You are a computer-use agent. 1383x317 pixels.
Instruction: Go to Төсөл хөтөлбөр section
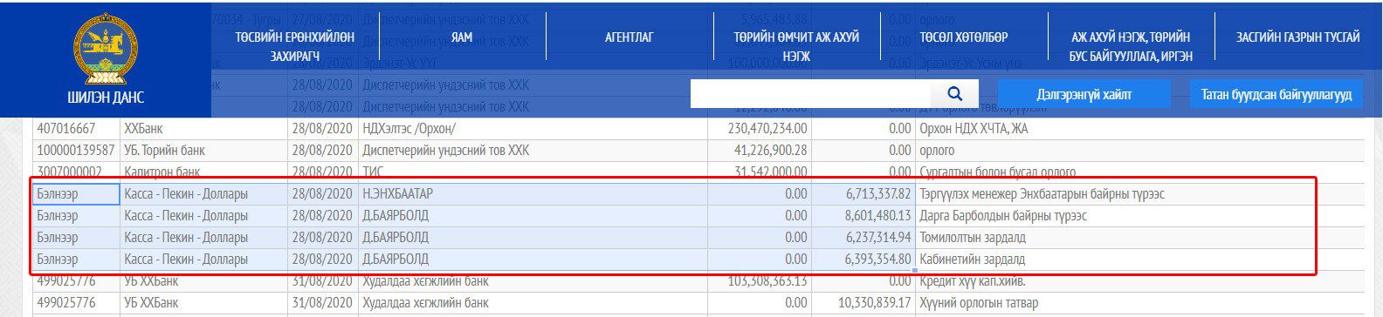pos(963,37)
